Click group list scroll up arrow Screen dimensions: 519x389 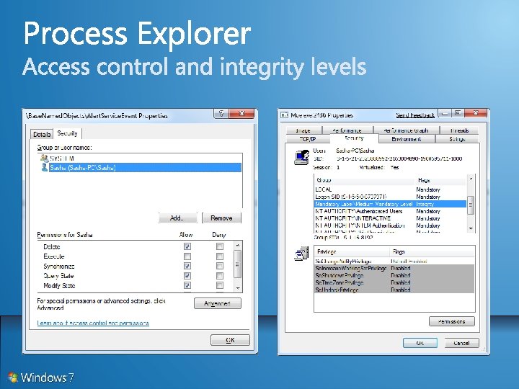pyautogui.click(x=471, y=179)
